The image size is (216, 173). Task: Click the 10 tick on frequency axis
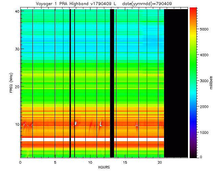[x=17, y=124]
